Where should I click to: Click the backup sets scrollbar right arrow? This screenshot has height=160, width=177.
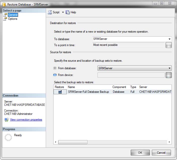[169, 142]
